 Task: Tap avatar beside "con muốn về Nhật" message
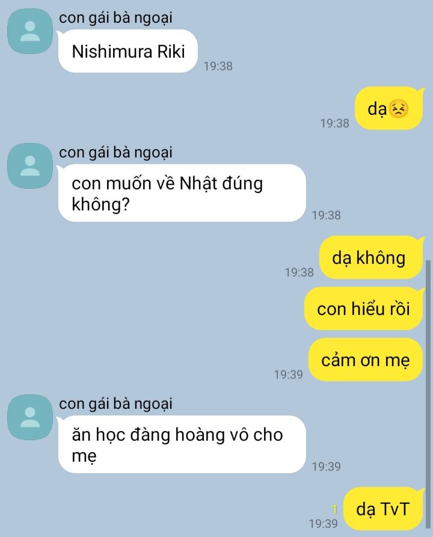coord(30,166)
